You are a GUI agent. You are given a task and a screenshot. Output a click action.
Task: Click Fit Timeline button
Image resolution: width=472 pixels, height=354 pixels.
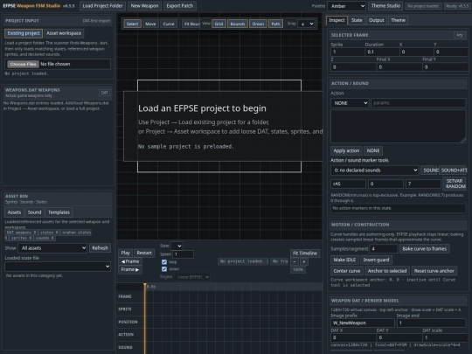pyautogui.click(x=305, y=253)
